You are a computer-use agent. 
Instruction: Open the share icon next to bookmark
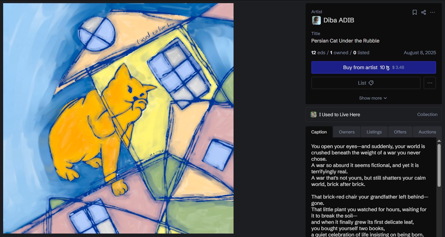tap(423, 12)
